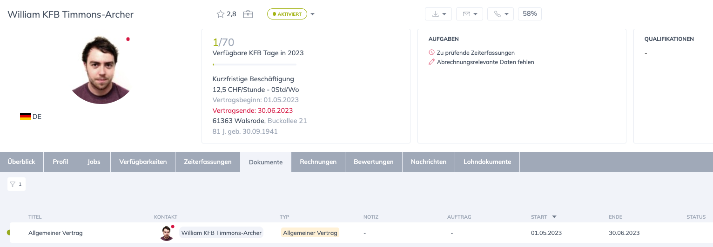The height and width of the screenshot is (247, 713).
Task: Open Abrechnungsrelevante Daten fehlen task
Action: [485, 62]
